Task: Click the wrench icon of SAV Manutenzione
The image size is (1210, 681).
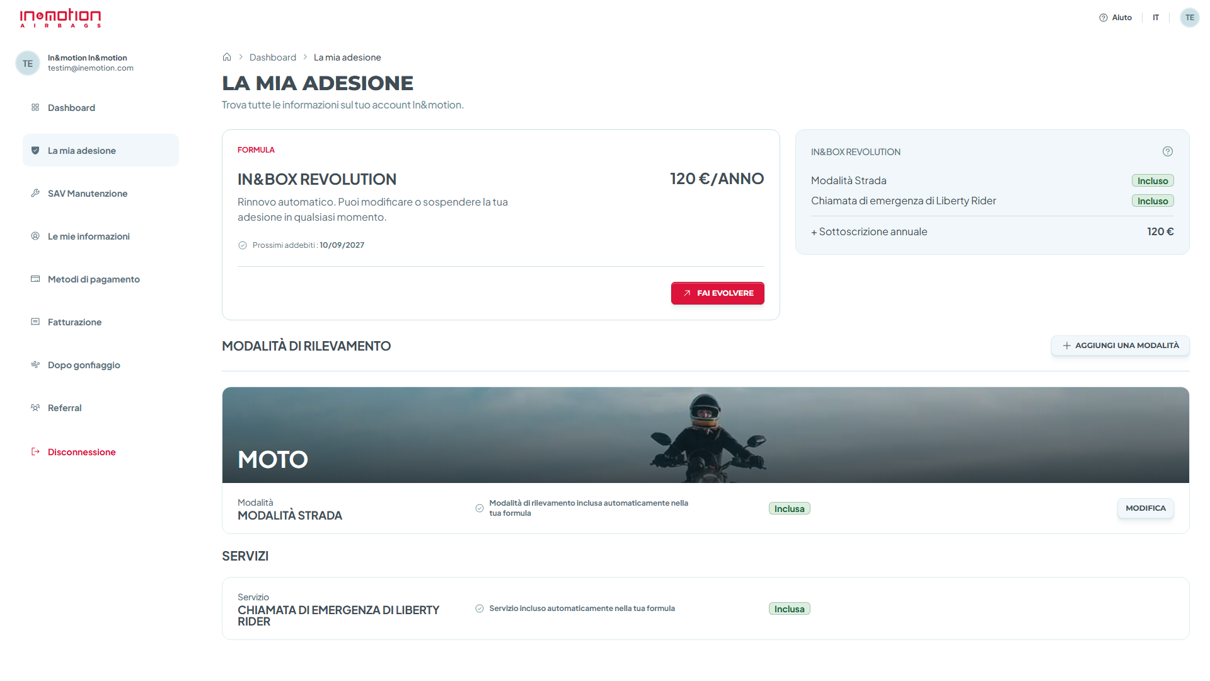Action: [x=35, y=193]
